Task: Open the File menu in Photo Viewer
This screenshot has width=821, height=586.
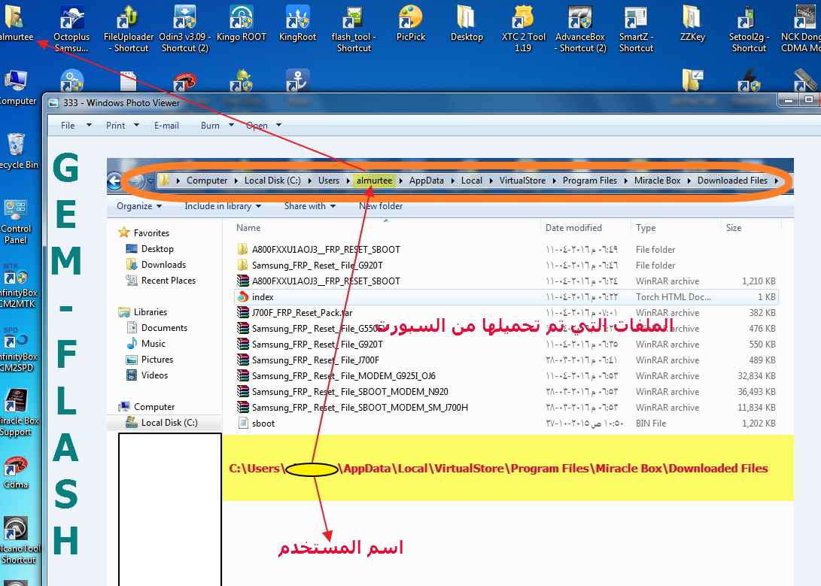Action: [68, 126]
